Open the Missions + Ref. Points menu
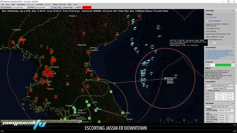This screenshot has width=237, height=133. 59,4
